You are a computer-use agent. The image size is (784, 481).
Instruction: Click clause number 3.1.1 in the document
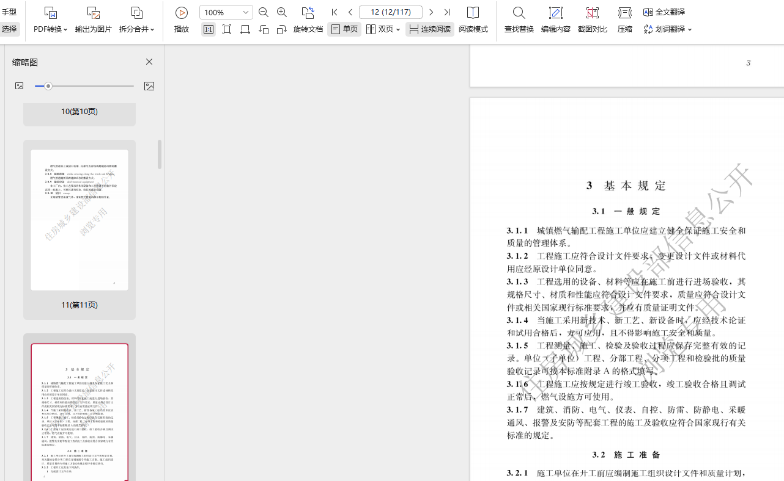click(x=517, y=231)
